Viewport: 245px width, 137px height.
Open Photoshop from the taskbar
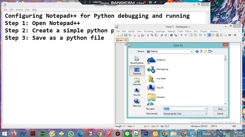[x=145, y=134]
